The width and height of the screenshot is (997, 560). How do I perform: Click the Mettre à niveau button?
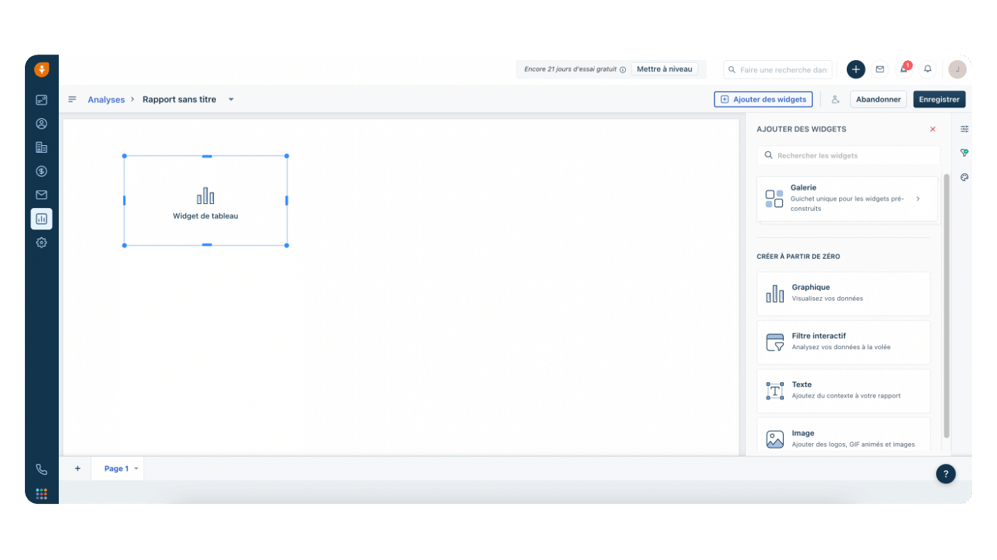point(665,69)
